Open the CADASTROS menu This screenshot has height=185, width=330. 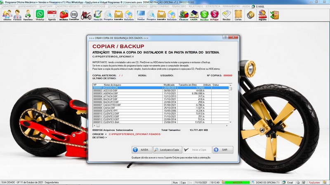pos(8,7)
